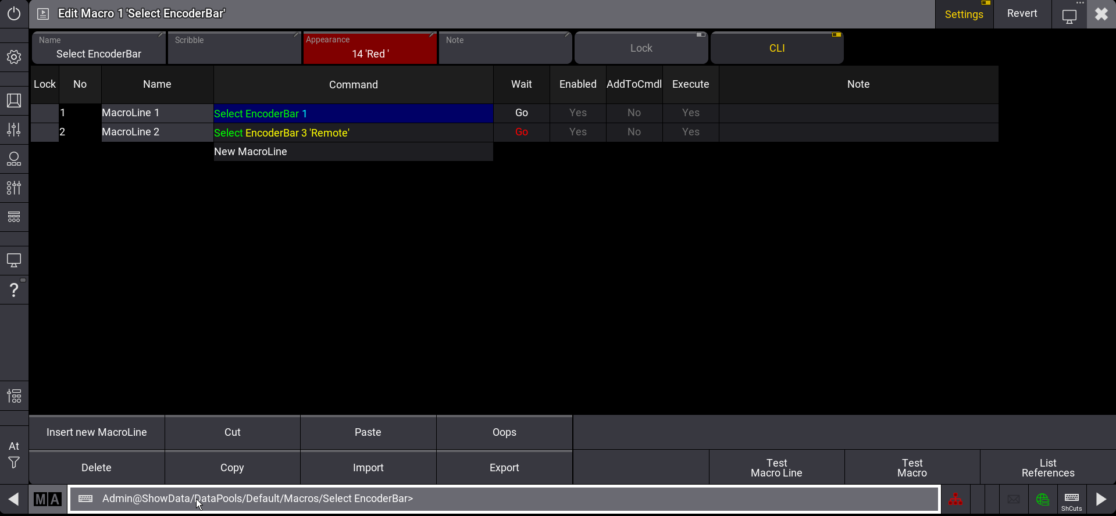Toggle AddToCmdl value for MacroLine 1
Viewport: 1116px width, 516px height.
click(634, 113)
